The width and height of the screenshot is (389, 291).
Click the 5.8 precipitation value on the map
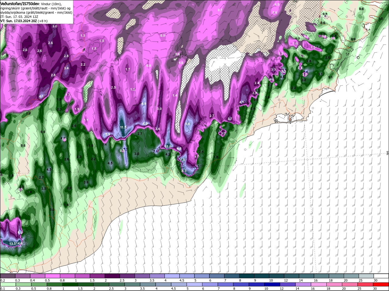[188, 124]
